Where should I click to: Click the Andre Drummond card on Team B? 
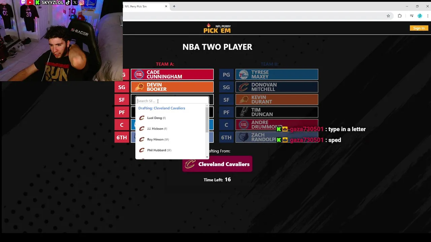point(277,125)
